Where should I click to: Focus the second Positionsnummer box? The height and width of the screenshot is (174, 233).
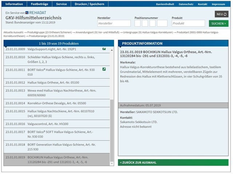pos(145,23)
